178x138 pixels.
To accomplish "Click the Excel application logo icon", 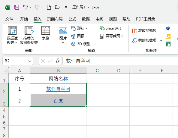I will click(x=7, y=7).
